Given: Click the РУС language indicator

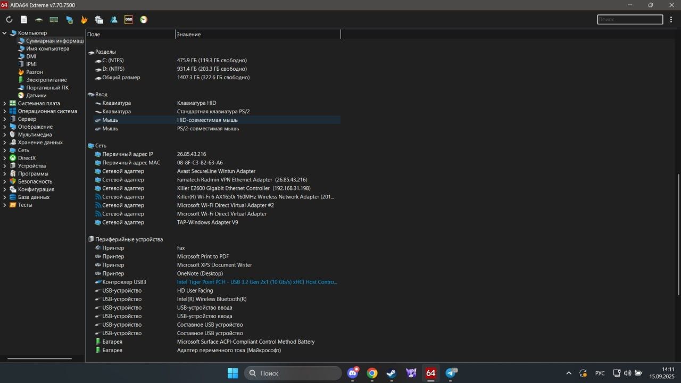Looking at the screenshot, I should tap(600, 373).
